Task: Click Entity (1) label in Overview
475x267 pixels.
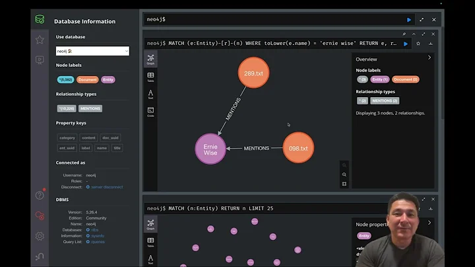Action: (380, 79)
